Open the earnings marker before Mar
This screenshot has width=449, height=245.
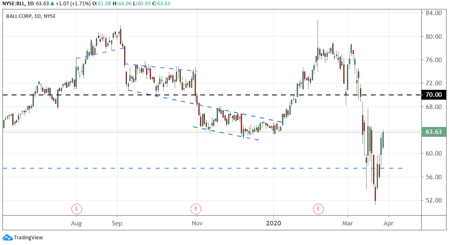(x=318, y=209)
